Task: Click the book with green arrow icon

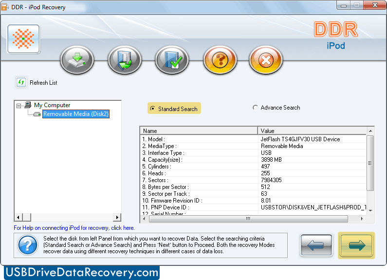Action: [x=125, y=60]
